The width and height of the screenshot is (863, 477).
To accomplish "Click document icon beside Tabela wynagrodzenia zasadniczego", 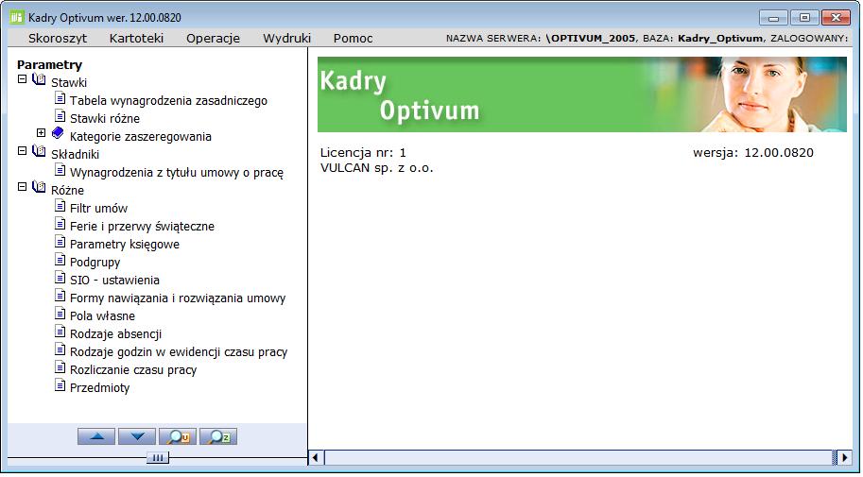I will pyautogui.click(x=60, y=98).
